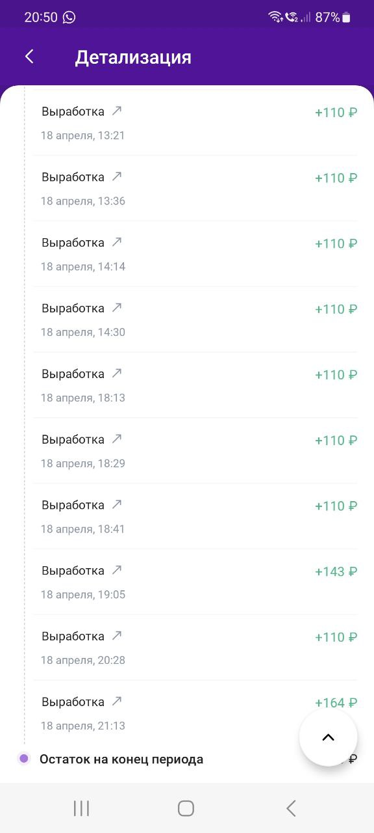Open arrow icon for 21:13 Выработка entry

click(x=117, y=702)
